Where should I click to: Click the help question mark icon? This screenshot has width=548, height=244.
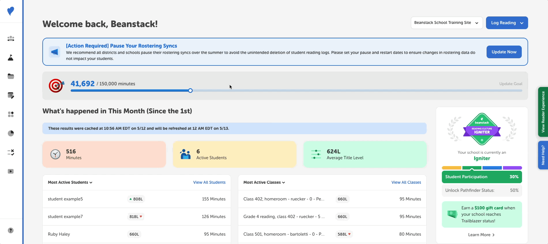(11, 230)
